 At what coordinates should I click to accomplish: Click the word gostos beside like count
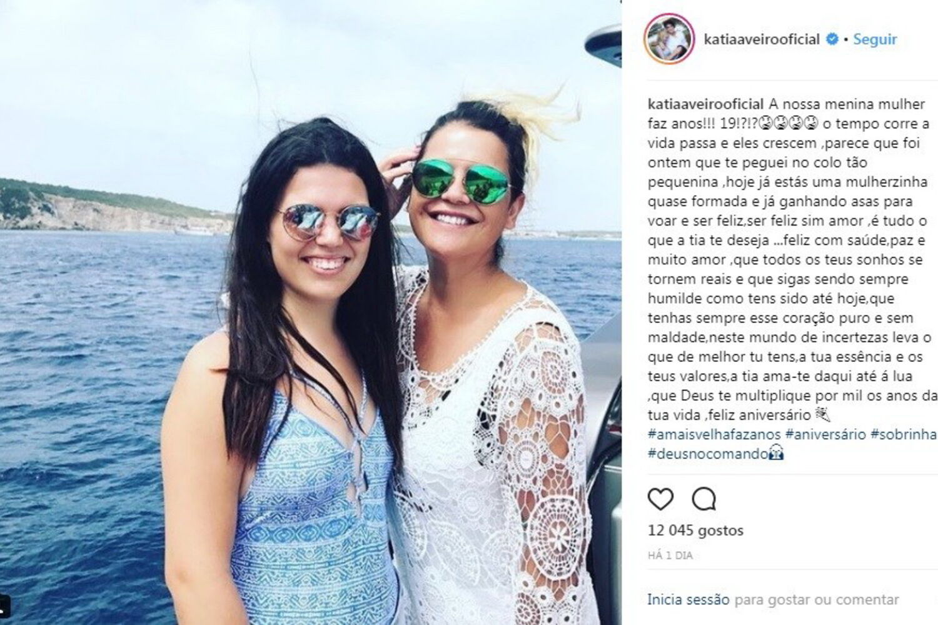coord(720,531)
